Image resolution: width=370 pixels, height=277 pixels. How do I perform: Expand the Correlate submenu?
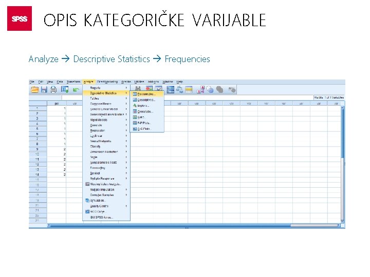click(x=106, y=125)
